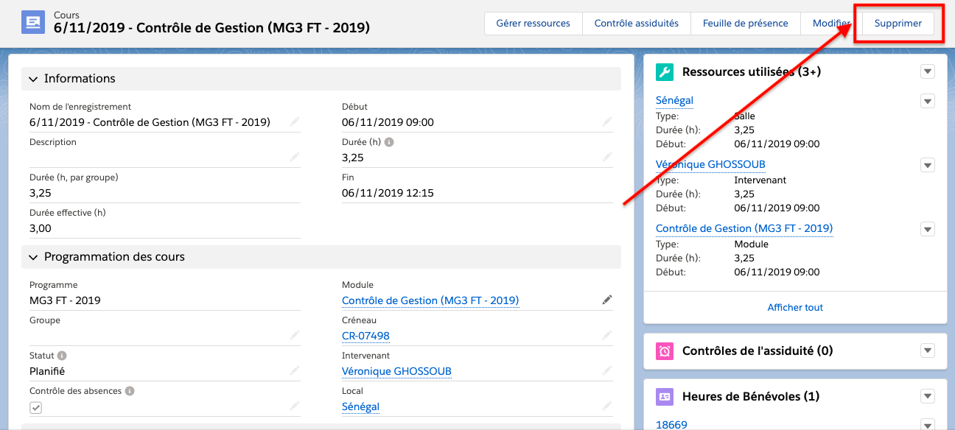Click the Gérer ressources button
Screen dimensions: 955x430
[x=533, y=24]
